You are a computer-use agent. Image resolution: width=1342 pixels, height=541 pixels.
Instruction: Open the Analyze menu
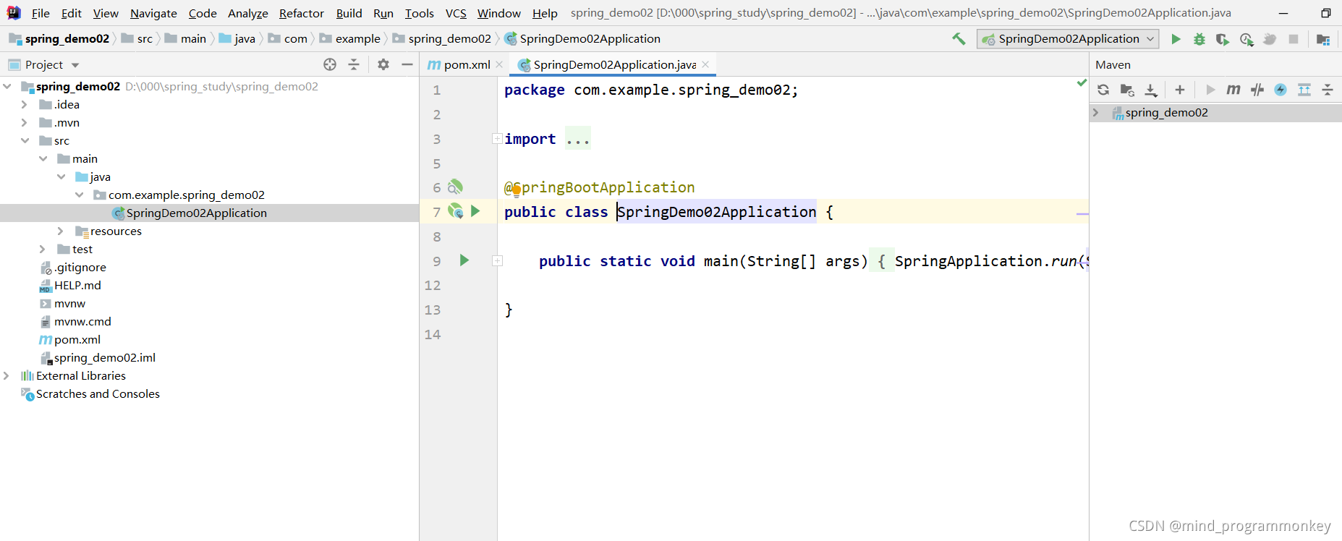pyautogui.click(x=247, y=13)
